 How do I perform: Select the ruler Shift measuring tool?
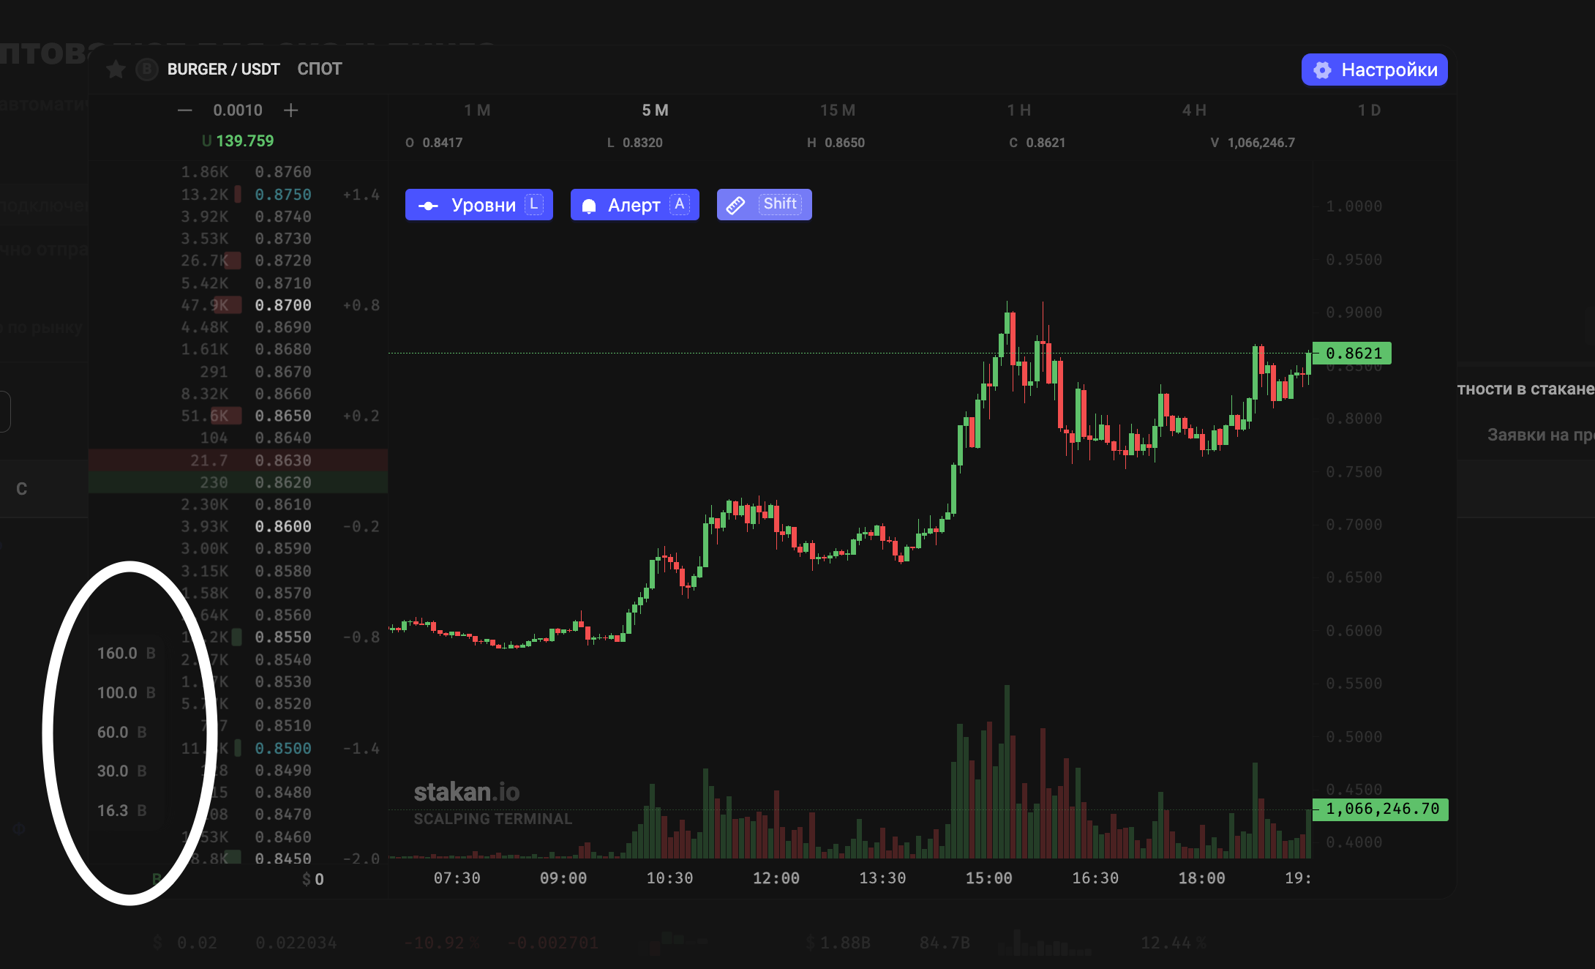coord(764,205)
